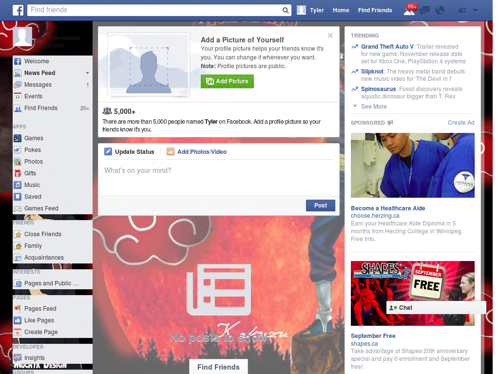Click the Facebook logo in the top bar
Viewport: 499px width, 374px height.
click(18, 10)
